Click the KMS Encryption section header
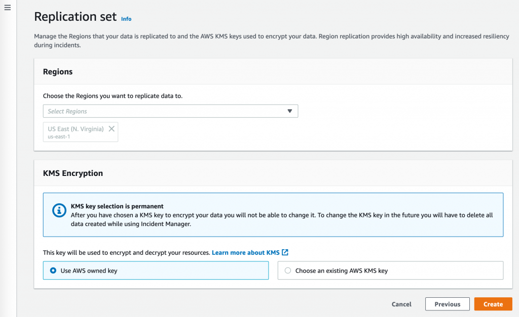The height and width of the screenshot is (317, 519). pyautogui.click(x=72, y=173)
